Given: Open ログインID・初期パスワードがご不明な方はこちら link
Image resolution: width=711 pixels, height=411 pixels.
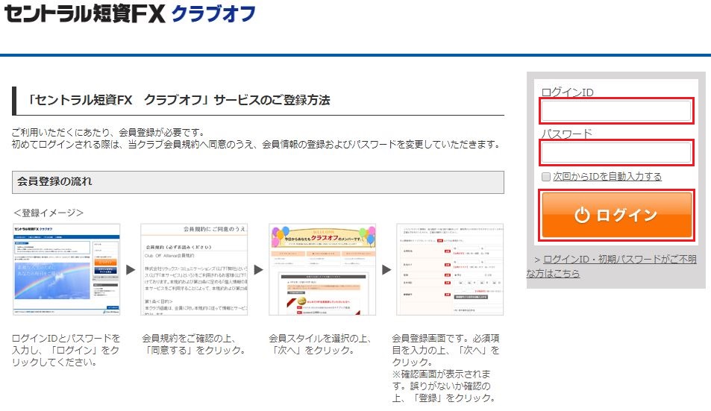Looking at the screenshot, I should 611,266.
